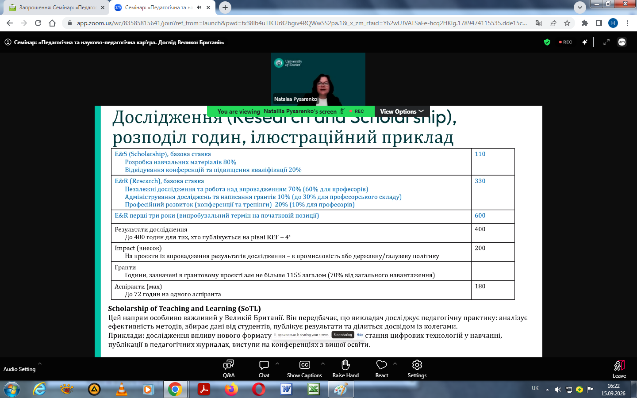Leave the Zoom meeting

pyautogui.click(x=619, y=369)
